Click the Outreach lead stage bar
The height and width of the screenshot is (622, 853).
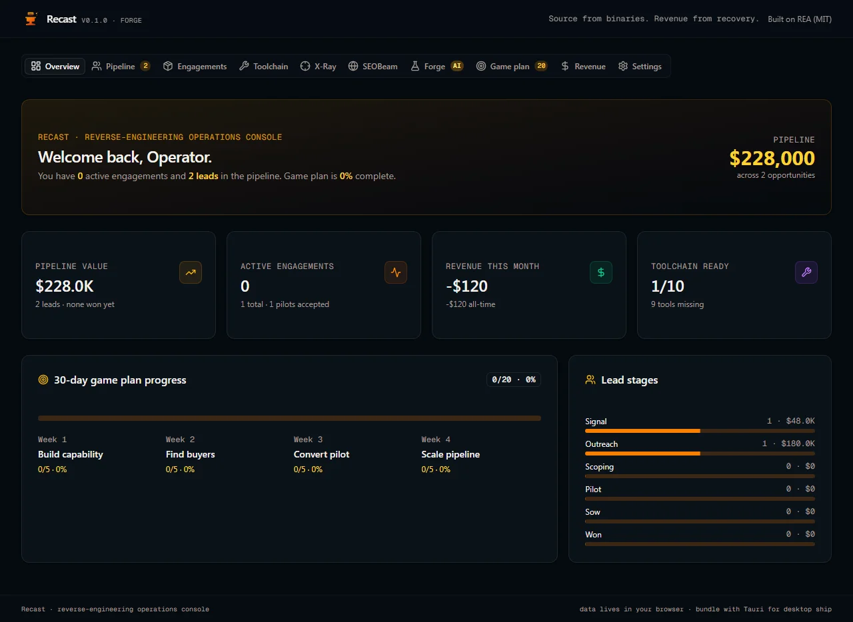click(700, 454)
